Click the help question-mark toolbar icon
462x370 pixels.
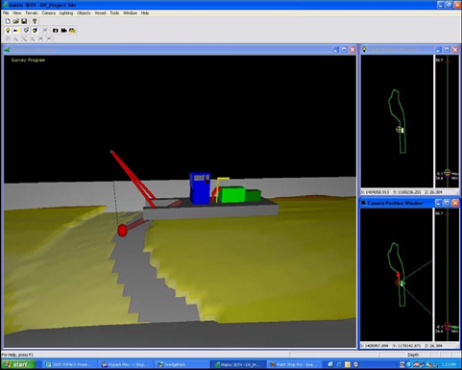click(35, 21)
